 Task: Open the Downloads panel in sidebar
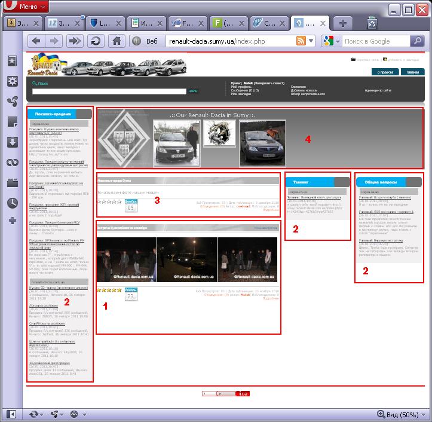pyautogui.click(x=11, y=142)
